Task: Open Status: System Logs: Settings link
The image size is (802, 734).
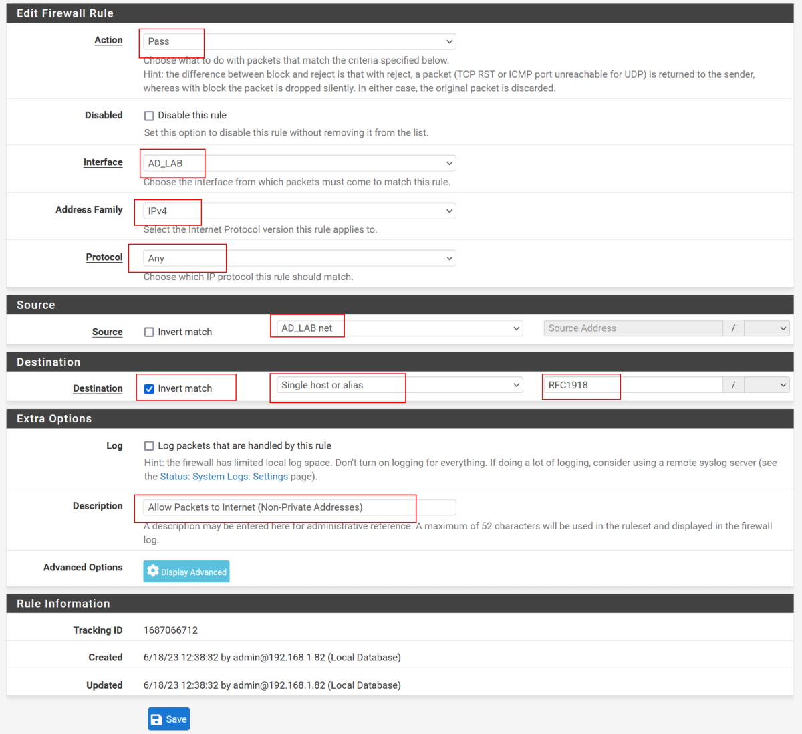Action: pyautogui.click(x=224, y=477)
